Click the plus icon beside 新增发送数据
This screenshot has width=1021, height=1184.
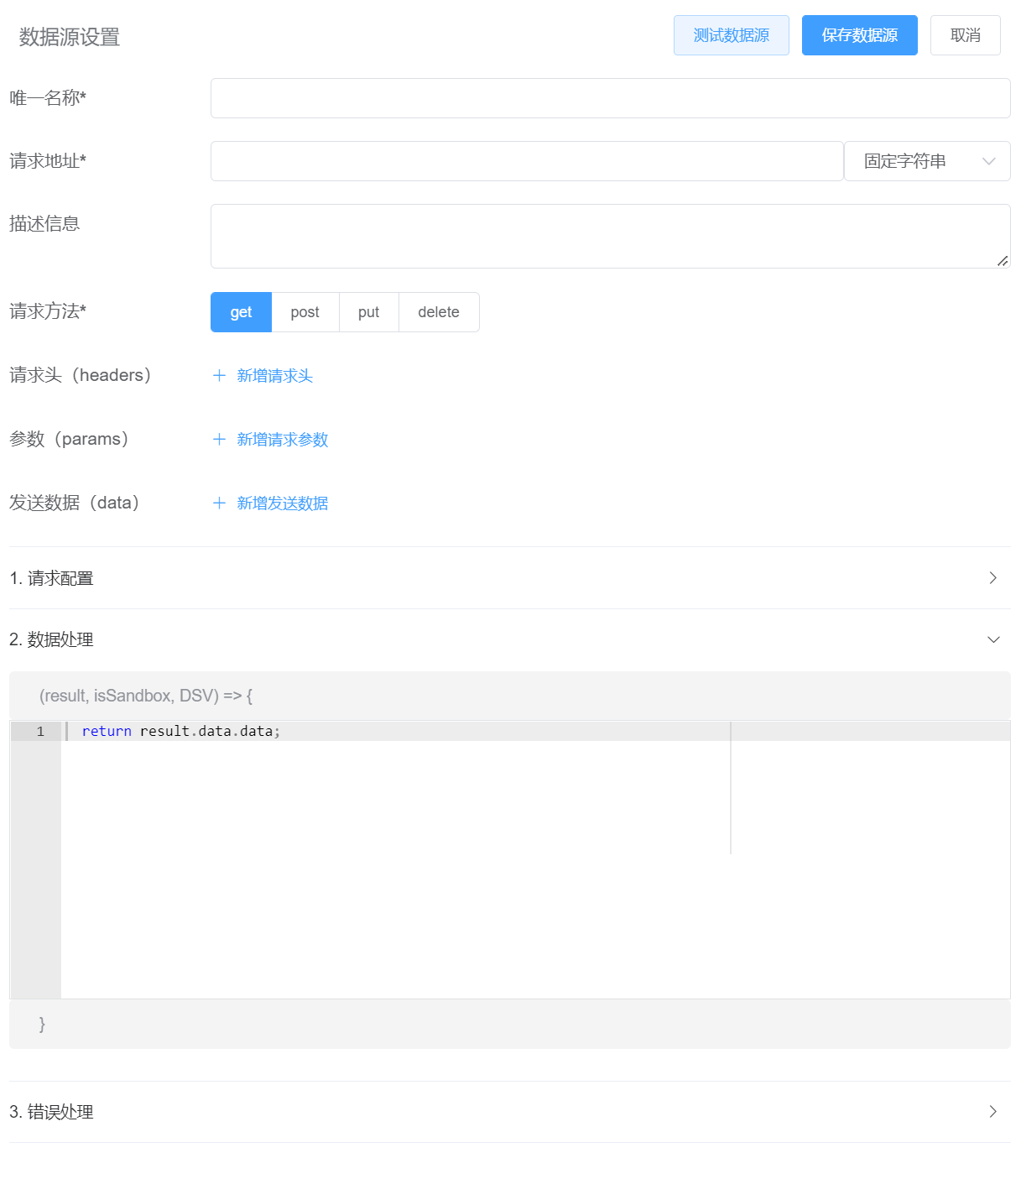219,503
